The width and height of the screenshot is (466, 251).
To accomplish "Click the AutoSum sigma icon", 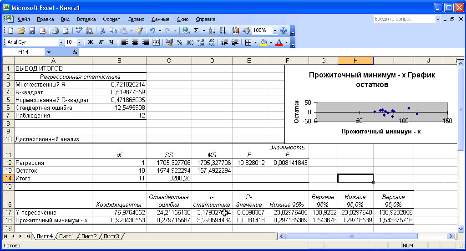I will click(x=197, y=31).
